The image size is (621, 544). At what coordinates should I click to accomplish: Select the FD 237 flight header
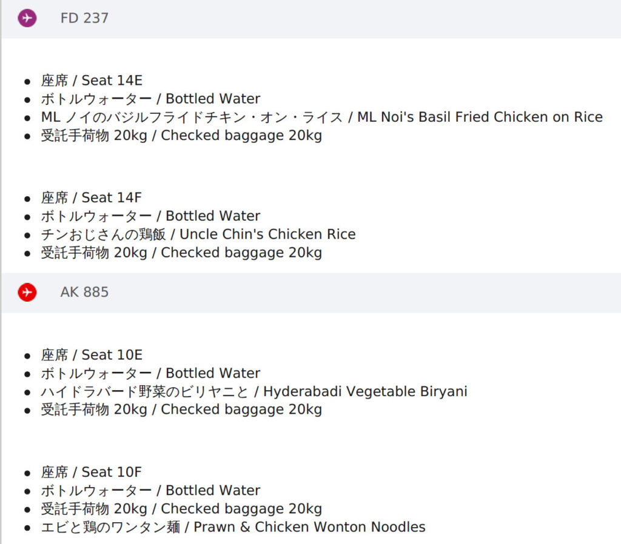point(311,18)
